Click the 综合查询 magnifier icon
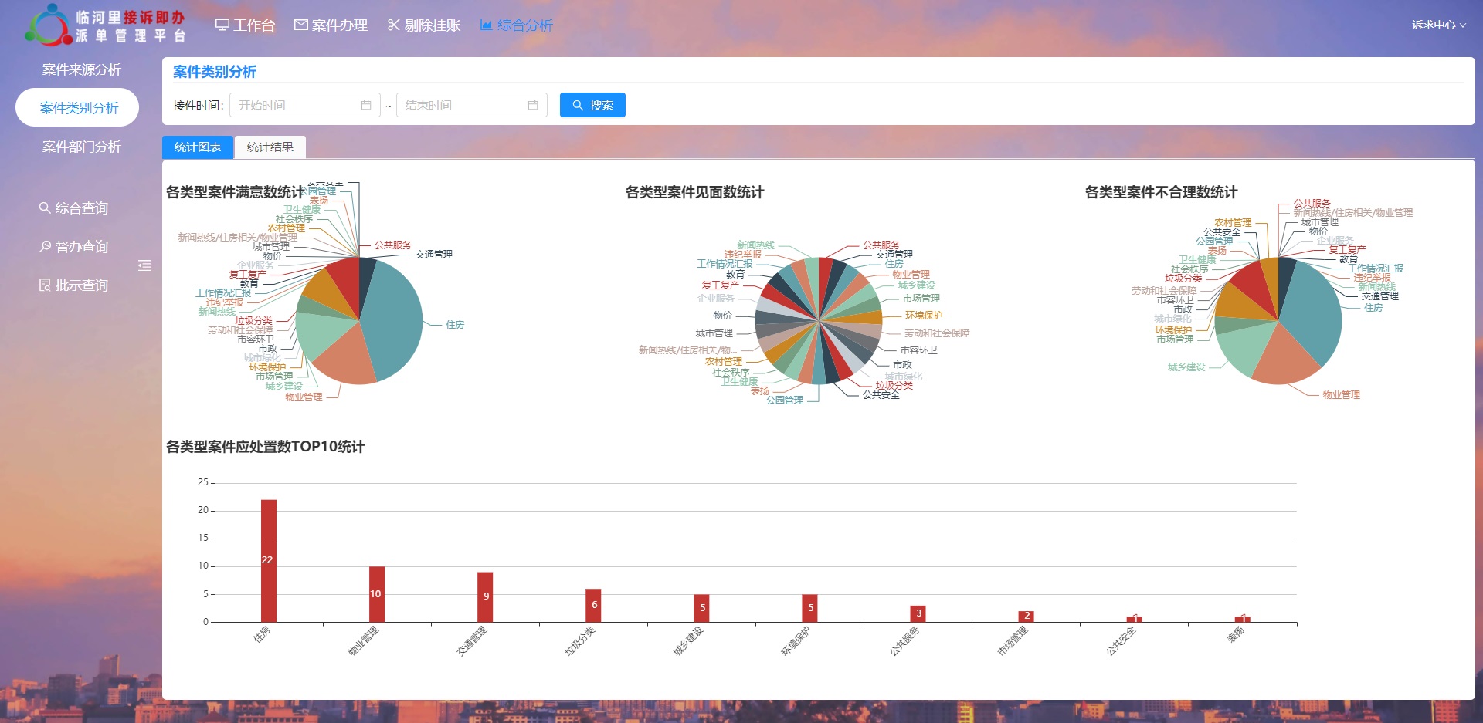Image resolution: width=1483 pixels, height=723 pixels. tap(45, 208)
